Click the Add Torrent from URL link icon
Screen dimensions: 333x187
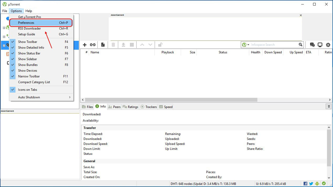point(93,45)
